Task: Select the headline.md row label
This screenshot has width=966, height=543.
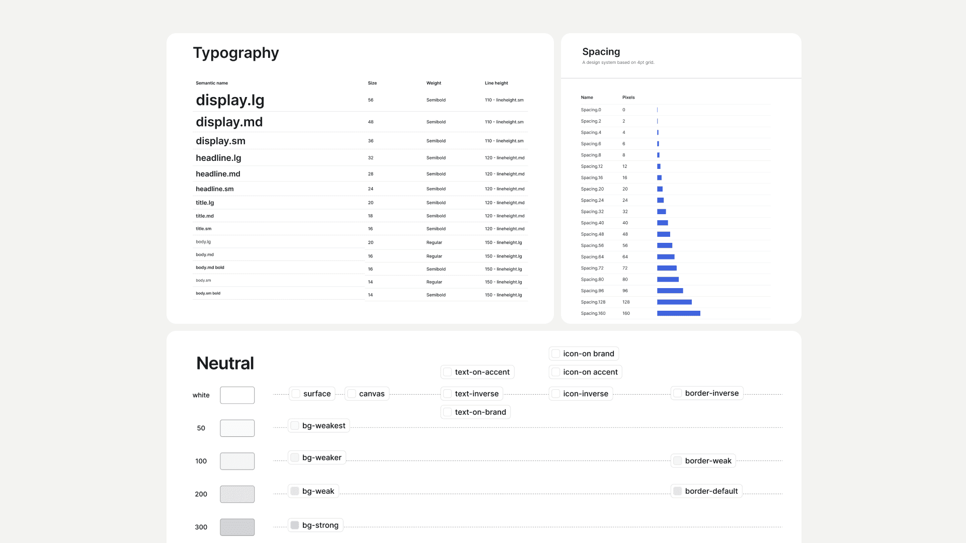Action: click(x=218, y=174)
